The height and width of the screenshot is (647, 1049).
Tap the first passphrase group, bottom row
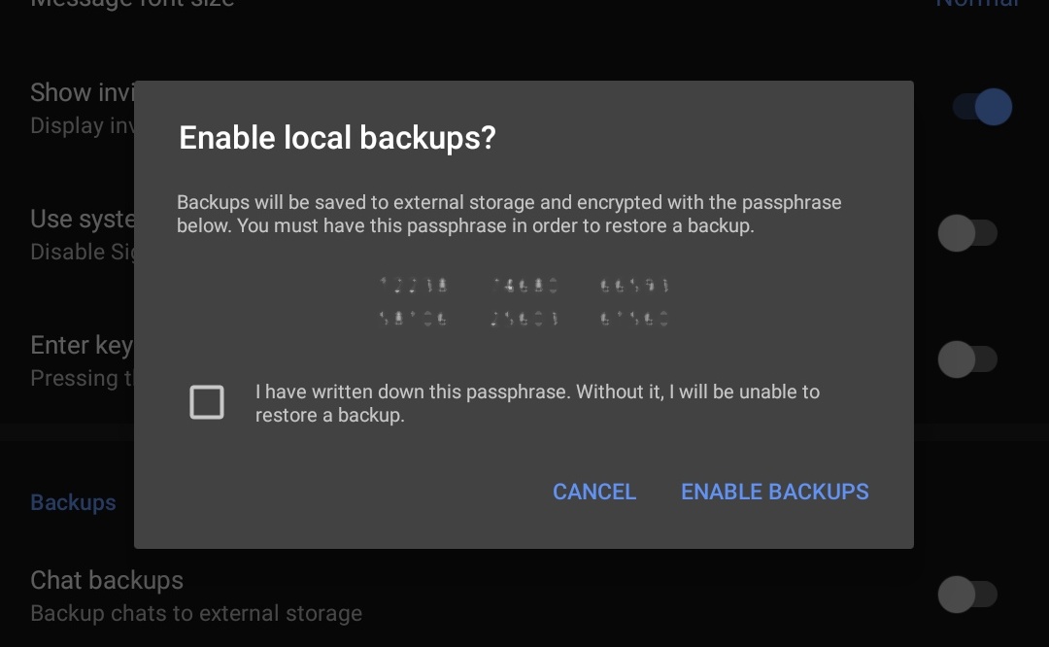[x=415, y=318]
